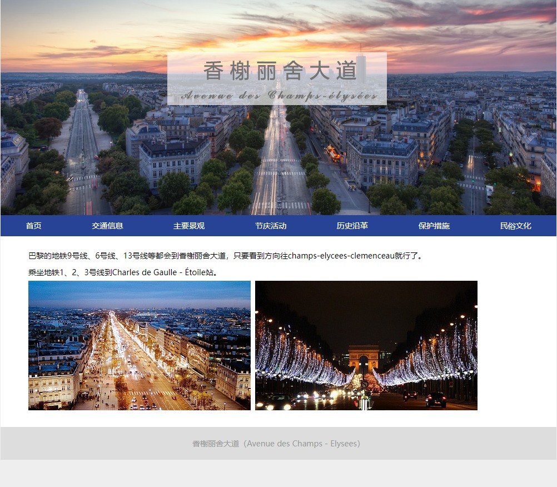Viewport: 557px width, 487px height.
Task: Click 历史沿革 in the blue menu
Action: tap(352, 226)
